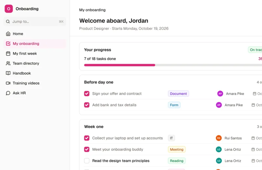Click the My onboarding checkbox icon
The image size is (262, 170).
[x=8, y=43]
